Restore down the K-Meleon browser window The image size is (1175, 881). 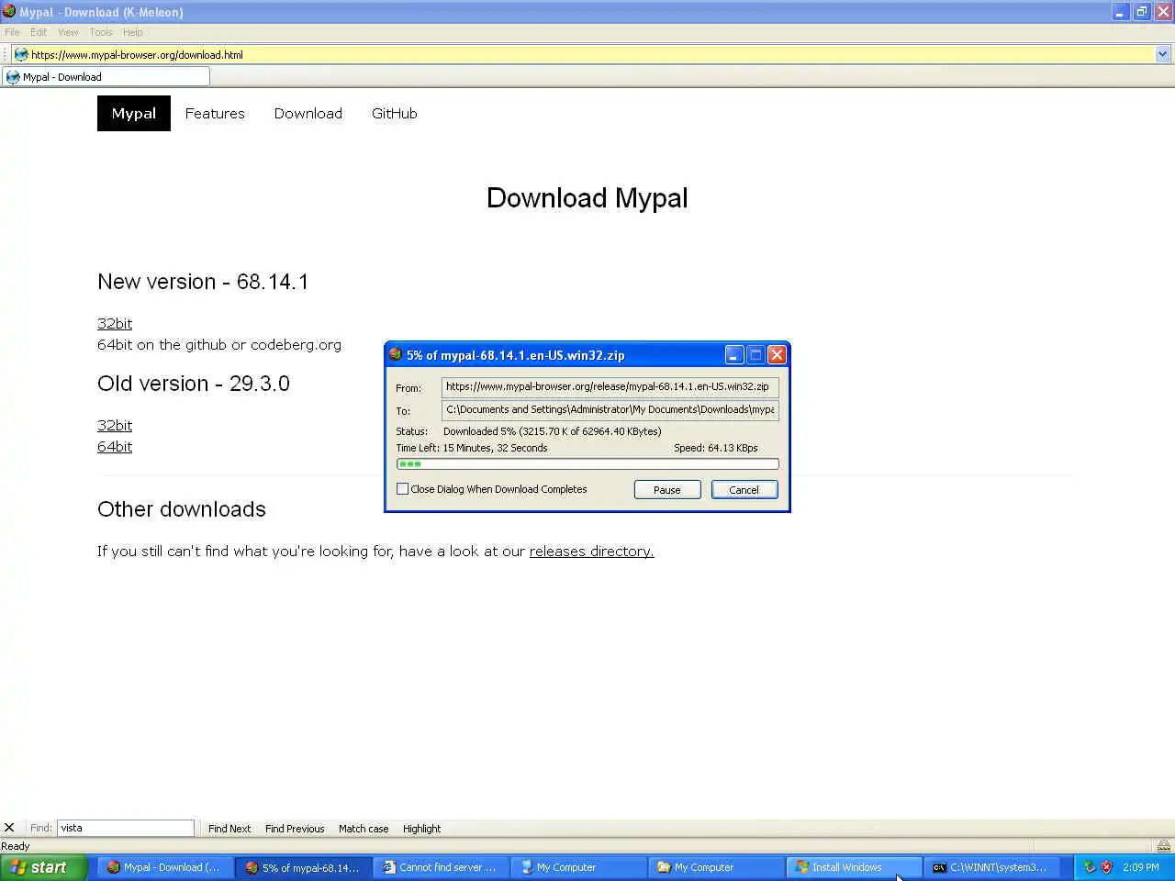coord(1141,12)
